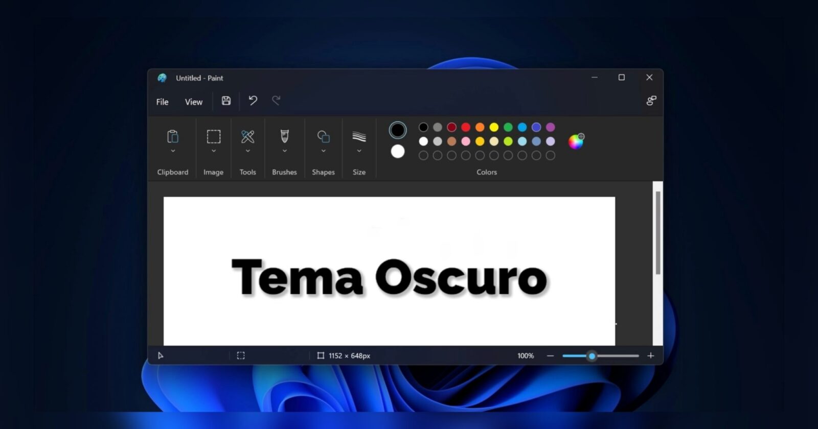Pick the indigo palette swatch
Screen dimensions: 818x429
(x=536, y=127)
